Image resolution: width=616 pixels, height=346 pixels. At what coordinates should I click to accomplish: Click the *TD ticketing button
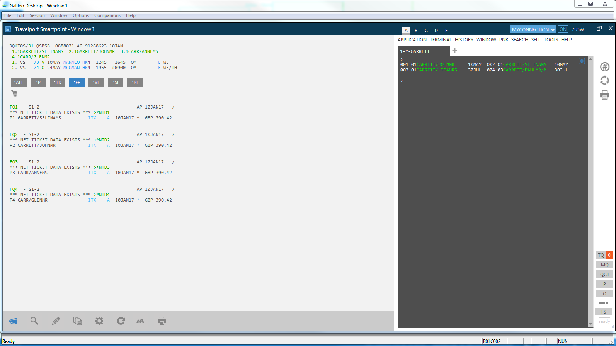[x=58, y=82]
